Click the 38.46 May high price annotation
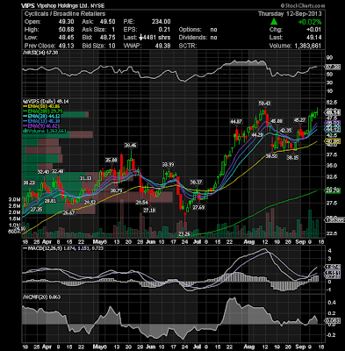This screenshot has height=351, width=345. click(130, 146)
